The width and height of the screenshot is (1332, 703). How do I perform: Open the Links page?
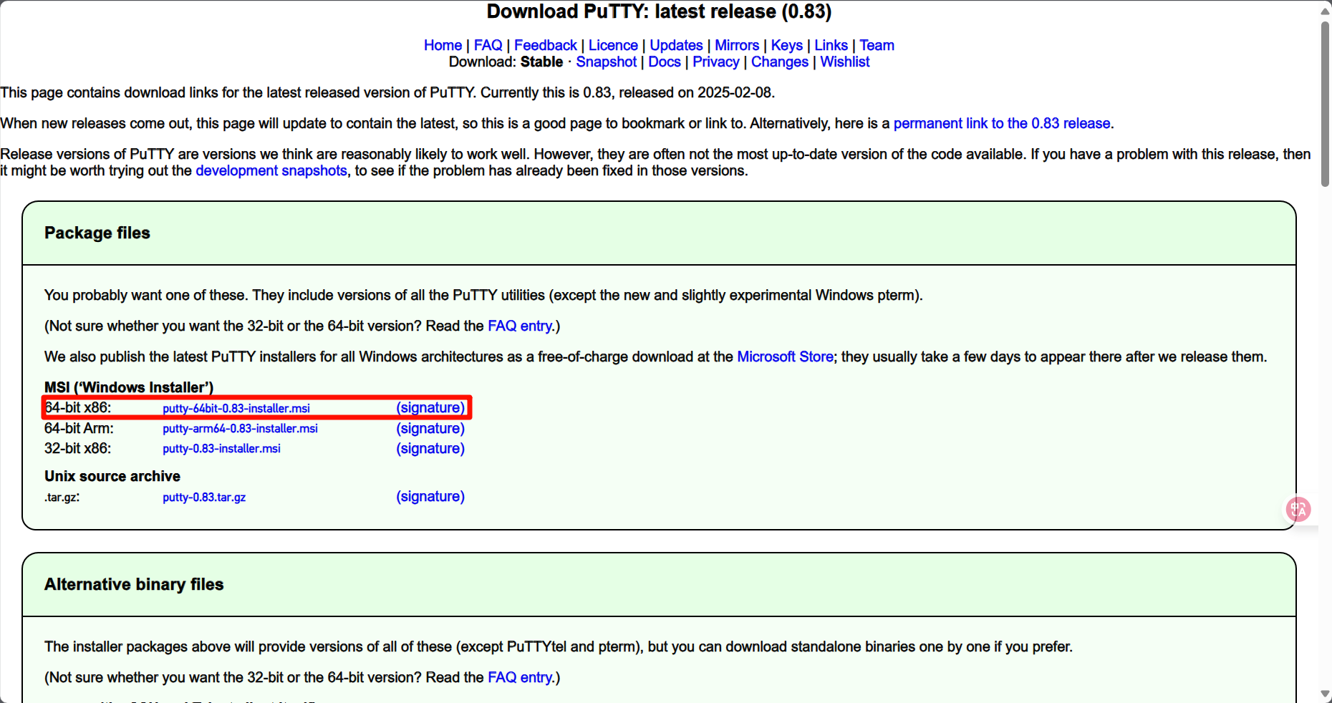831,45
